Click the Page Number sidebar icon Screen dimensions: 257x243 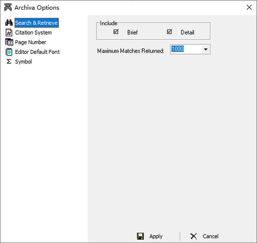[x=9, y=42]
